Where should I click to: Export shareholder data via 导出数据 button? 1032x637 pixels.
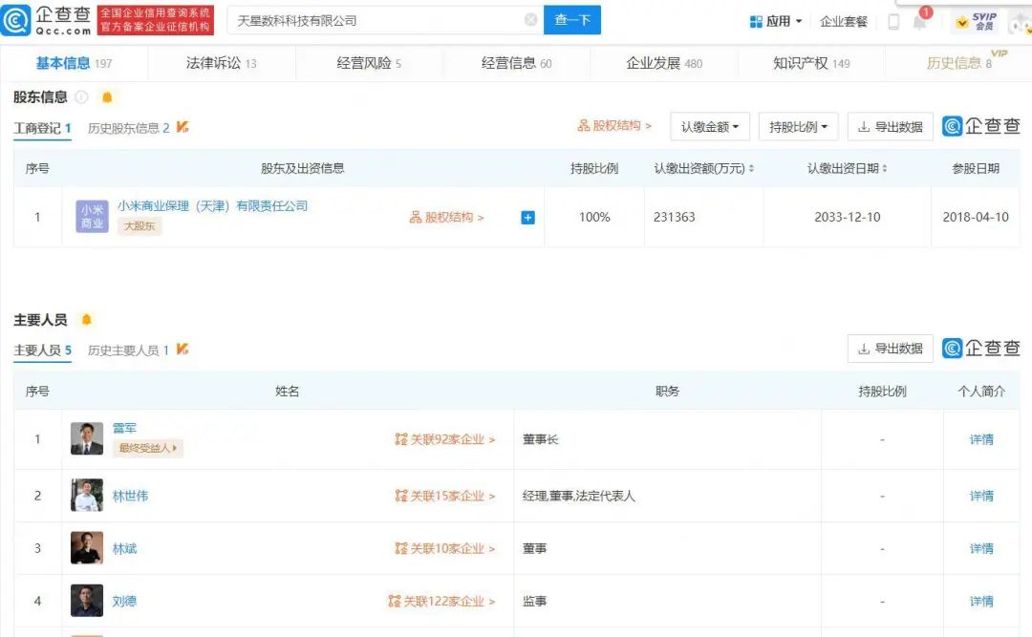(x=890, y=127)
